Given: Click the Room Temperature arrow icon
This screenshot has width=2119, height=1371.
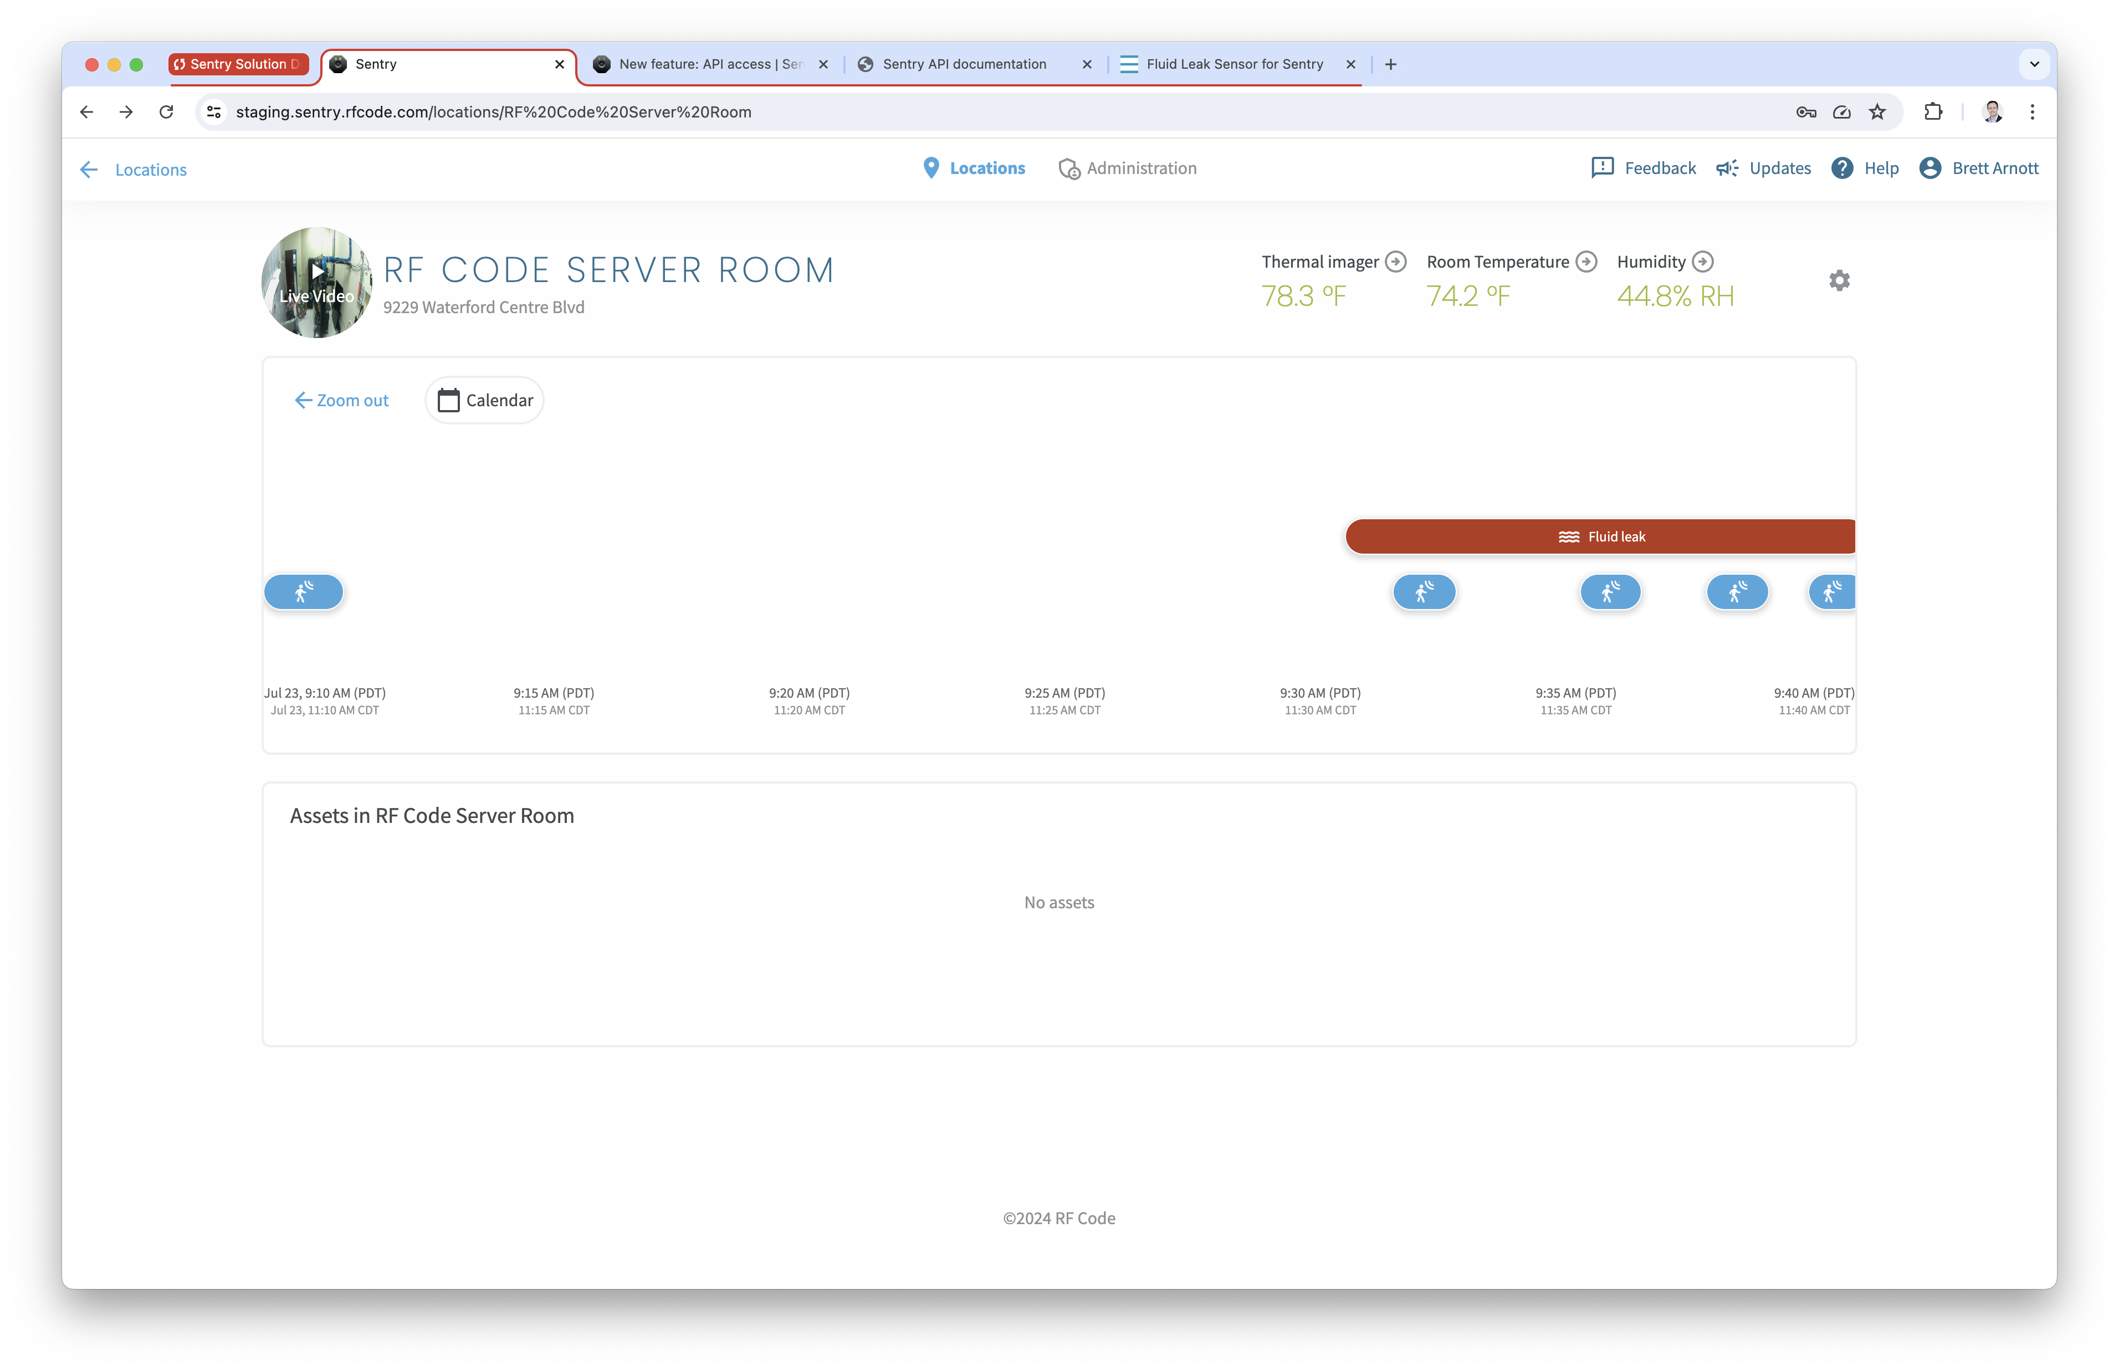Looking at the screenshot, I should click(x=1586, y=262).
